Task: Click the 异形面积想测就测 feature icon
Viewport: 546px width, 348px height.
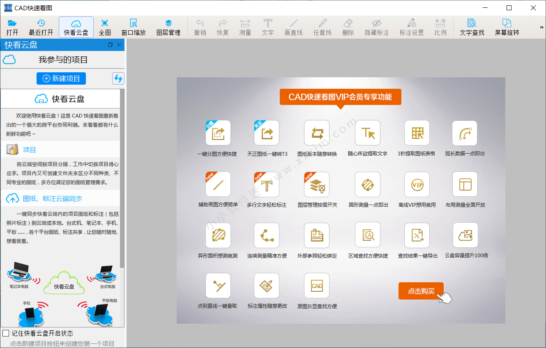Action: [x=218, y=235]
